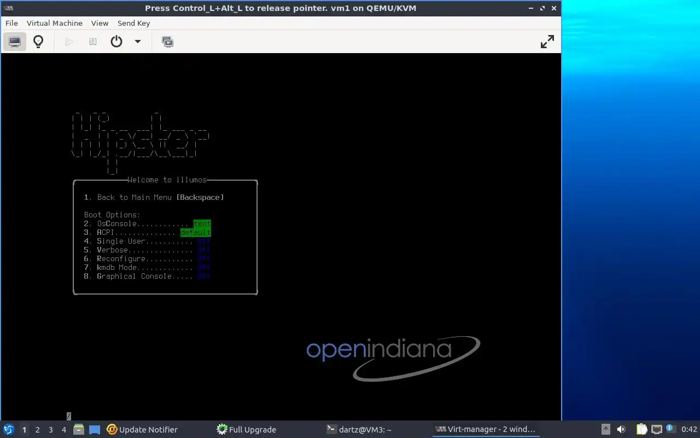700x438 pixels.
Task: Open the Virtual Machine menu
Action: coord(55,23)
